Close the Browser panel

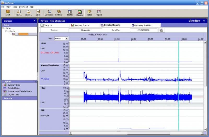[x=34, y=21]
